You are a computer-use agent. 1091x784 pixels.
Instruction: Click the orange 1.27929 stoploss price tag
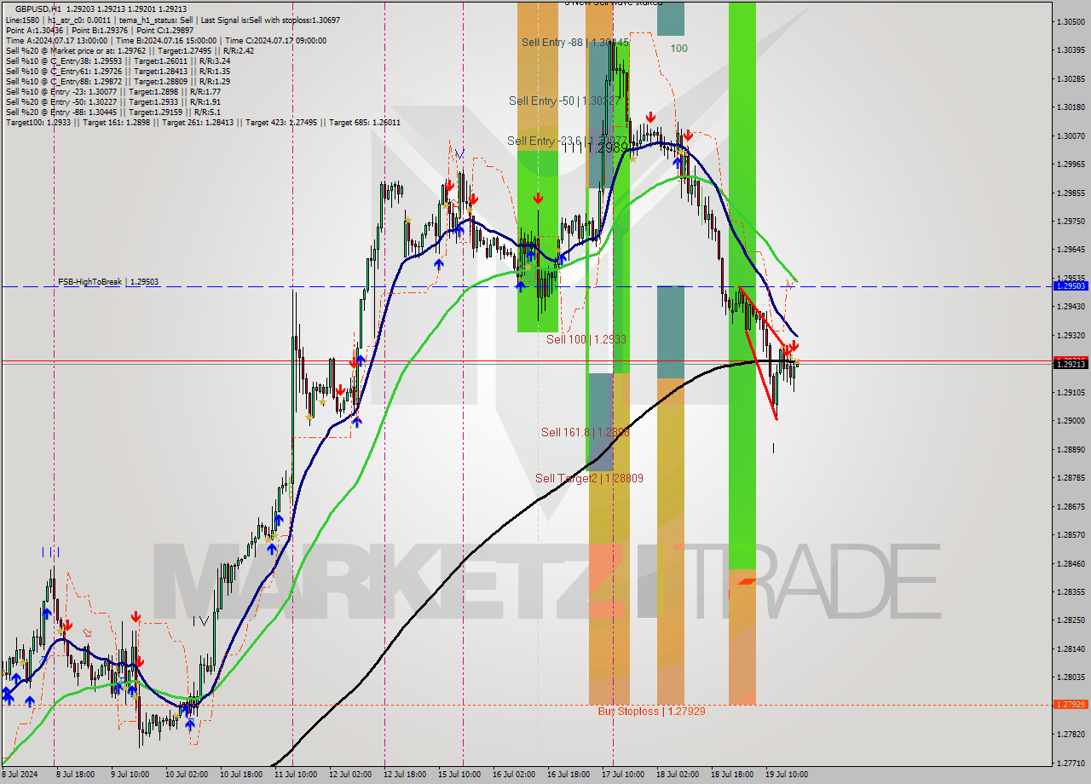(x=1071, y=705)
